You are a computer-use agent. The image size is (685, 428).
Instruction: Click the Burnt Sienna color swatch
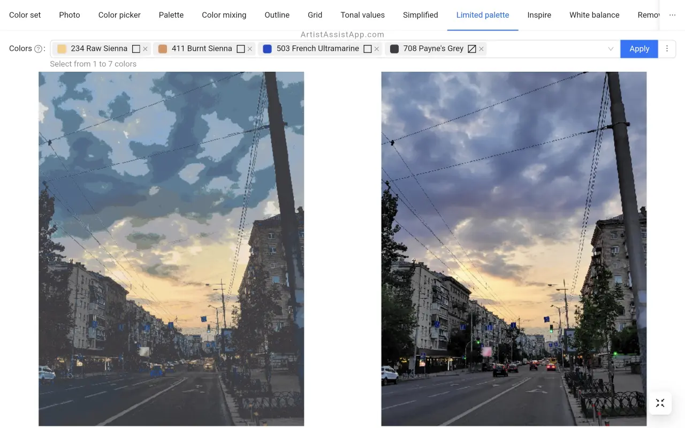163,49
